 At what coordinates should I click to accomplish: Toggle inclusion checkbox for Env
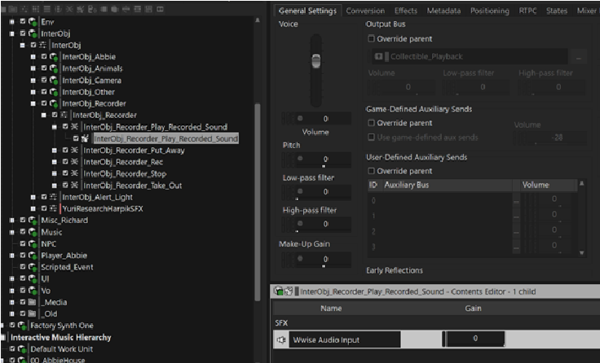coord(23,21)
